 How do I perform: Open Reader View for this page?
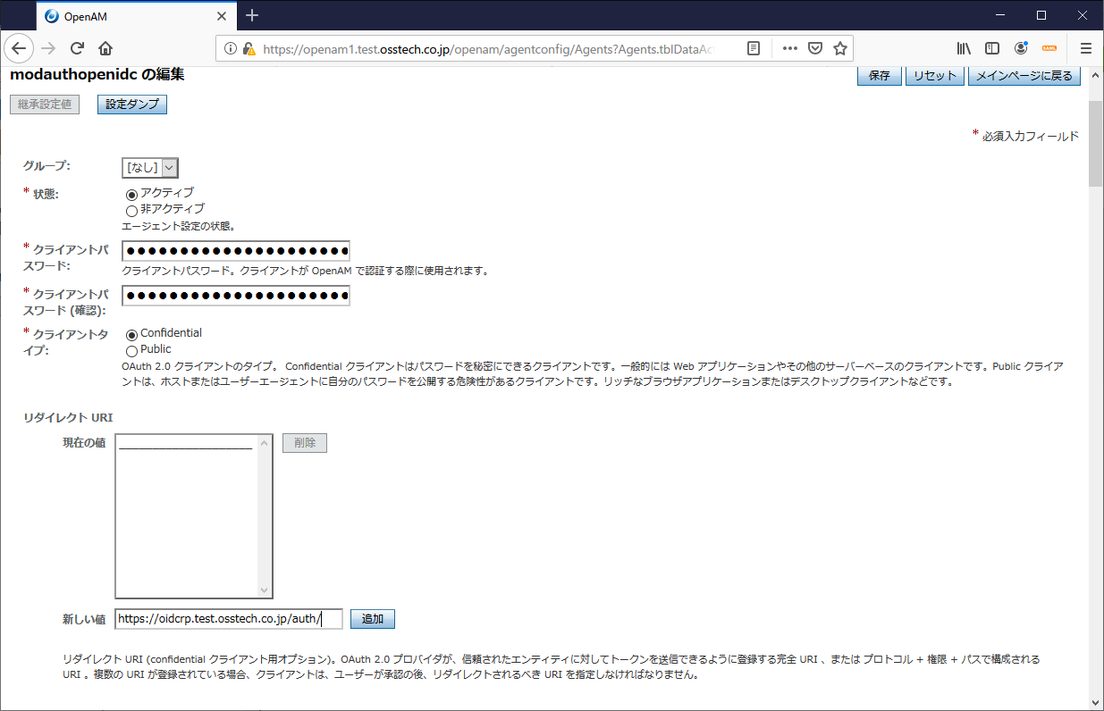[754, 48]
